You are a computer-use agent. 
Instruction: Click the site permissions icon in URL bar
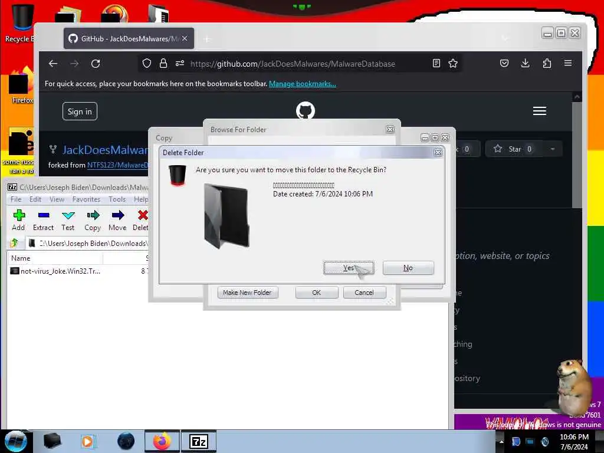pyautogui.click(x=180, y=64)
